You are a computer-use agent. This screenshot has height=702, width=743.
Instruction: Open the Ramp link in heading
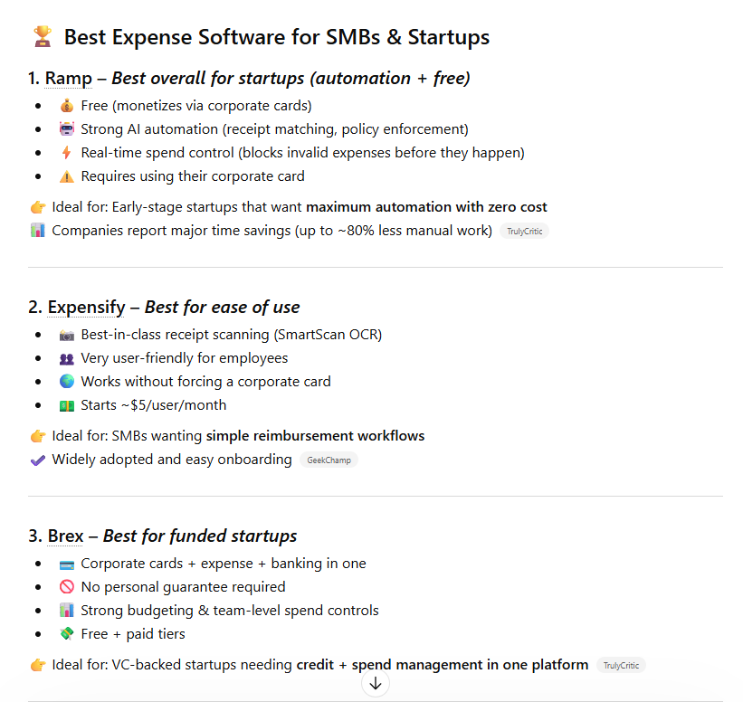(x=69, y=78)
